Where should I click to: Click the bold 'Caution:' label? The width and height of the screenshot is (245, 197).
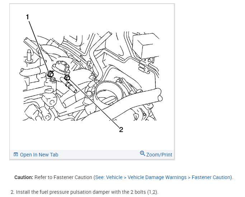coord(24,177)
